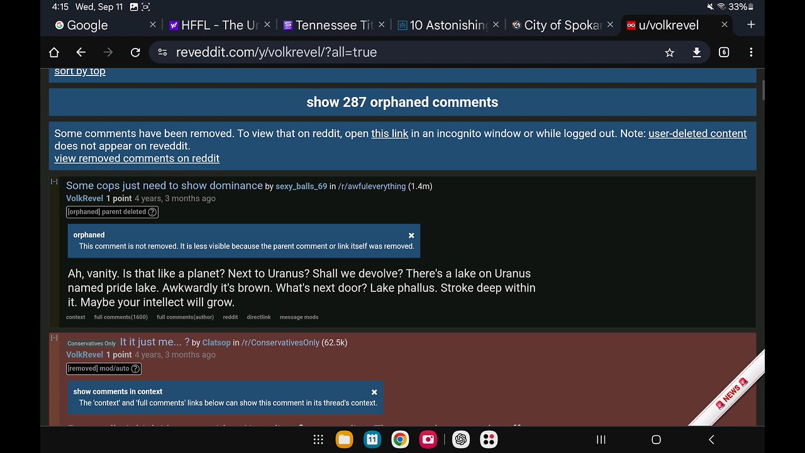805x453 pixels.
Task: Open view removed comments on reddit link
Action: tap(136, 159)
